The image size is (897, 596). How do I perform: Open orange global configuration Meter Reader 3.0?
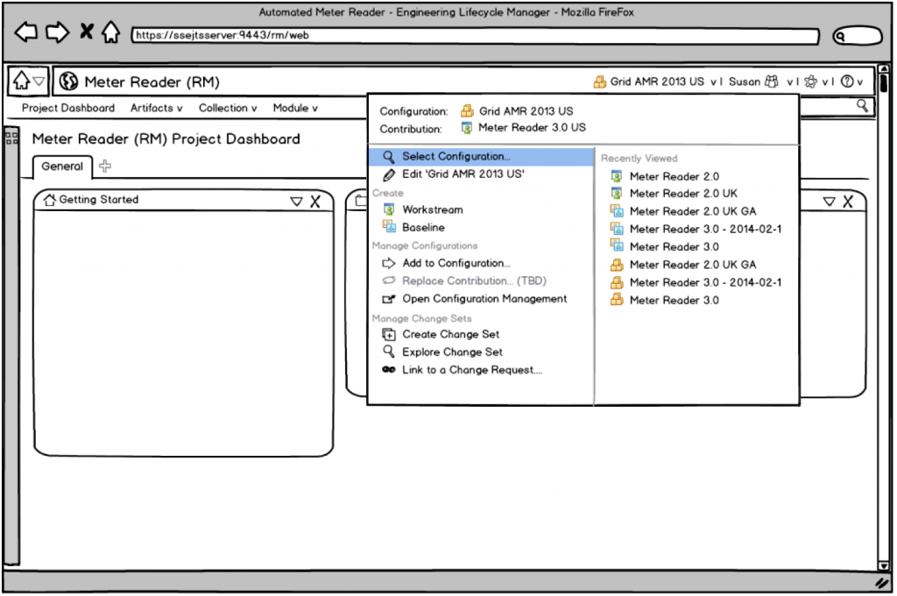click(x=665, y=301)
